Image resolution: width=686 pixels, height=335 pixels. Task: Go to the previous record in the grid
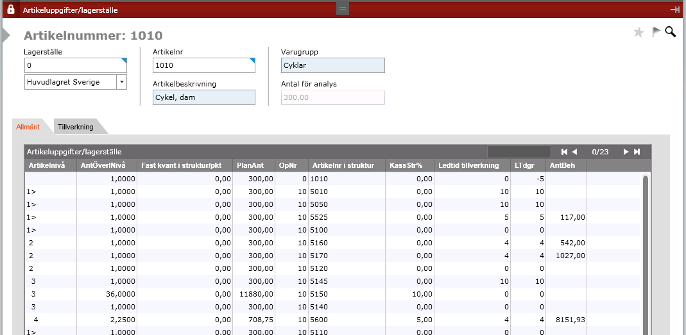(x=574, y=152)
